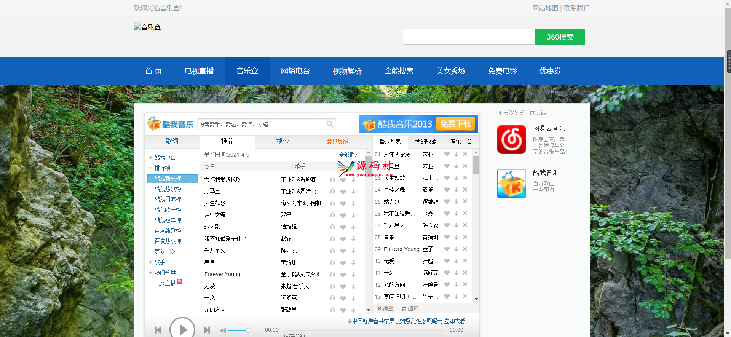Download Forever Young from chart list
This screenshot has width=731, height=337.
pos(353,275)
